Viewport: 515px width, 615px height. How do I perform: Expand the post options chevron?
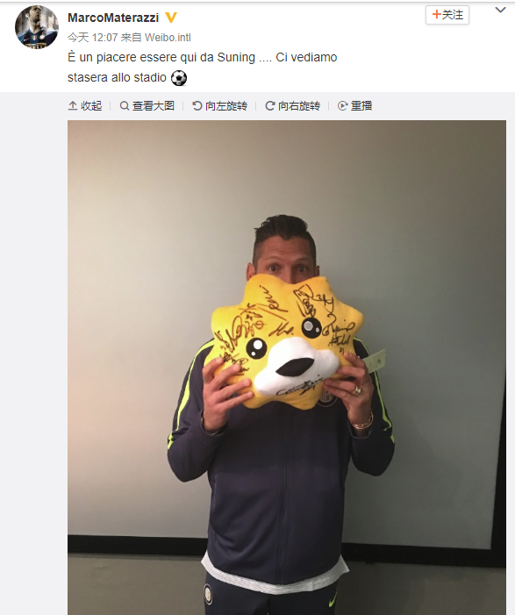tap(500, 11)
